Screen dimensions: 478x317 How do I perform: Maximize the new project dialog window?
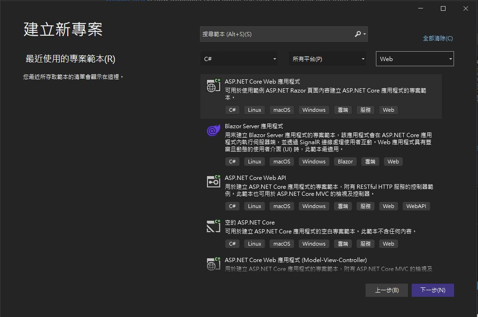tap(443, 8)
